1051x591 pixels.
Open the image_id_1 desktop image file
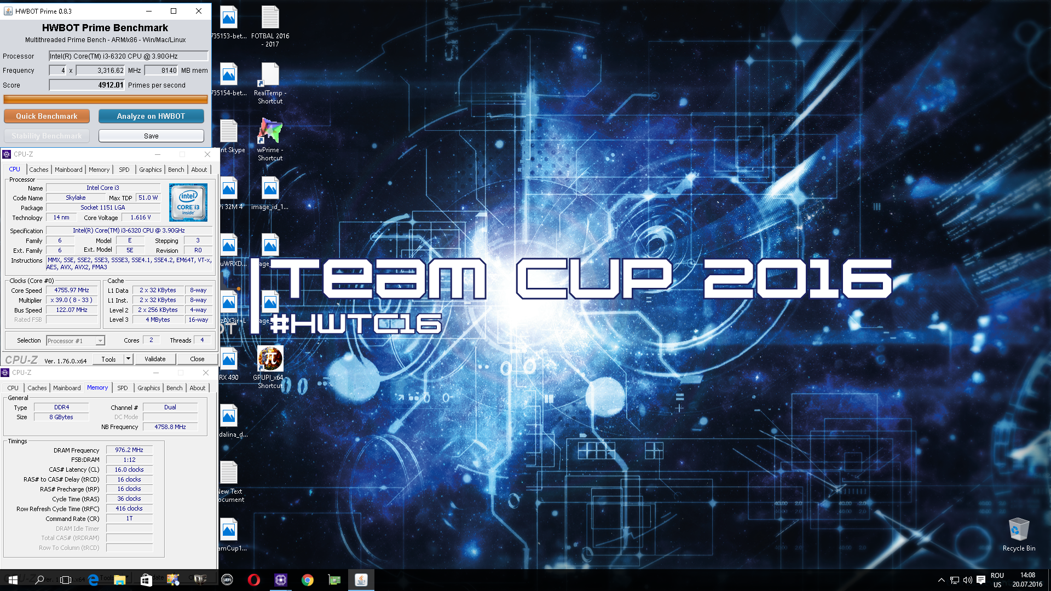click(270, 194)
